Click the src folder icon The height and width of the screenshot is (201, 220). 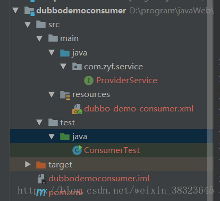tap(41, 24)
